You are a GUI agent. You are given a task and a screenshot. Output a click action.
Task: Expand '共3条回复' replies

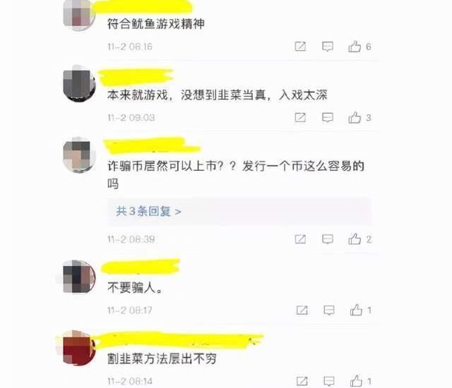point(148,212)
